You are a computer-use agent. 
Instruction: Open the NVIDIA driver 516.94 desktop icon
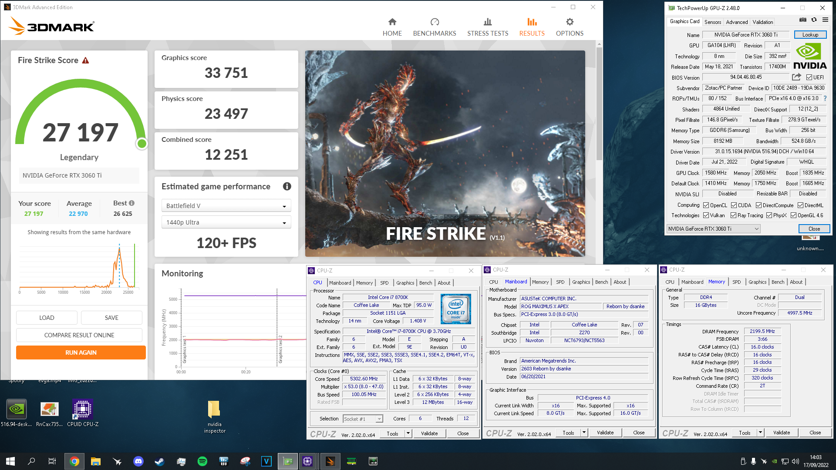[x=17, y=413]
